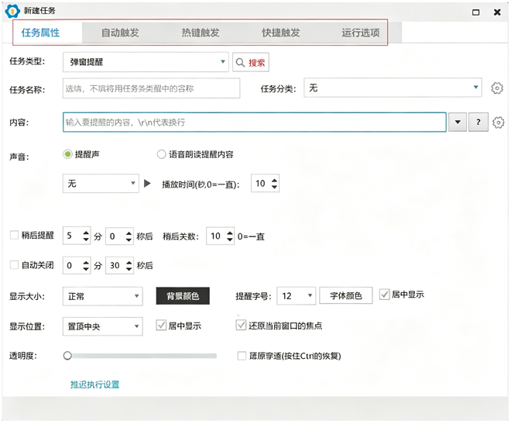Open 推迟执行设置 link

click(x=94, y=384)
